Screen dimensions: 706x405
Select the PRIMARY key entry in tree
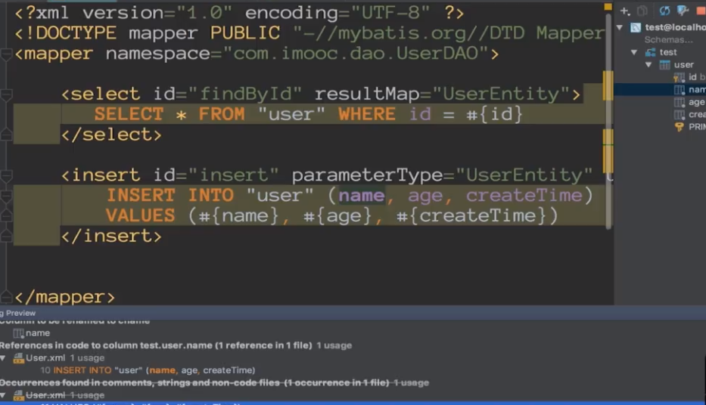697,127
